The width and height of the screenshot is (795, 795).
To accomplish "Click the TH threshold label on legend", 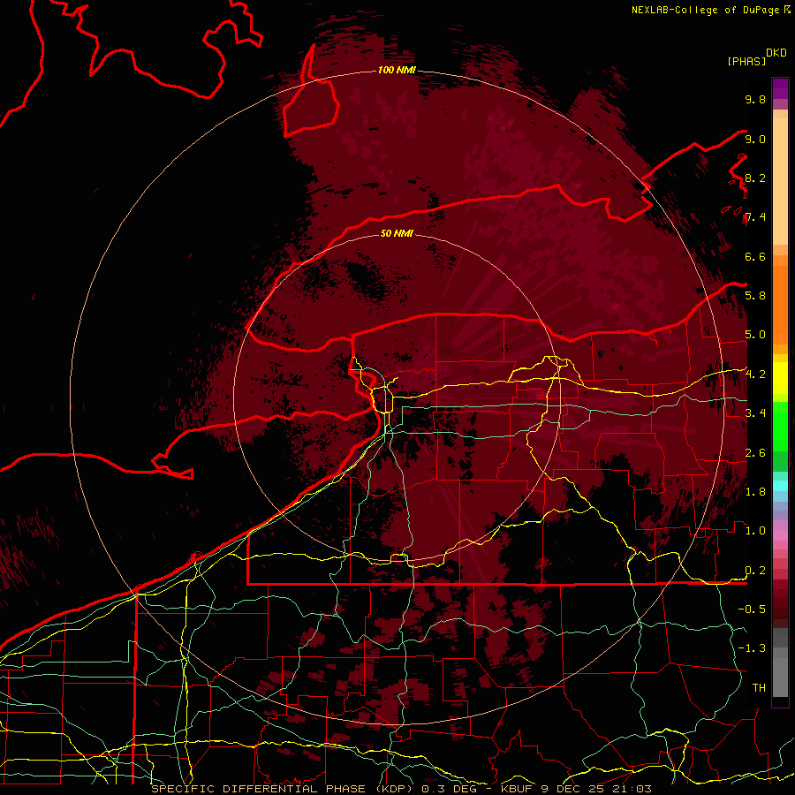I will point(759,687).
